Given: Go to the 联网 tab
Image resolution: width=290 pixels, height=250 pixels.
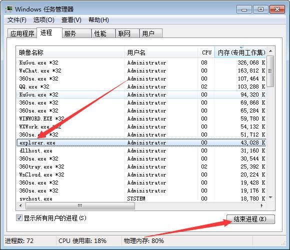Looking at the screenshot, I should click(x=127, y=33).
